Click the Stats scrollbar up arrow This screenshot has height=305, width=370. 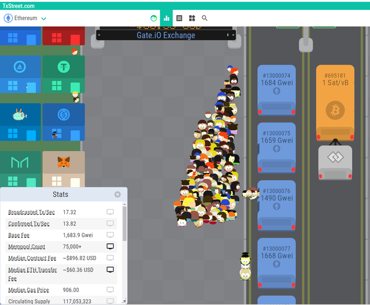pyautogui.click(x=125, y=204)
